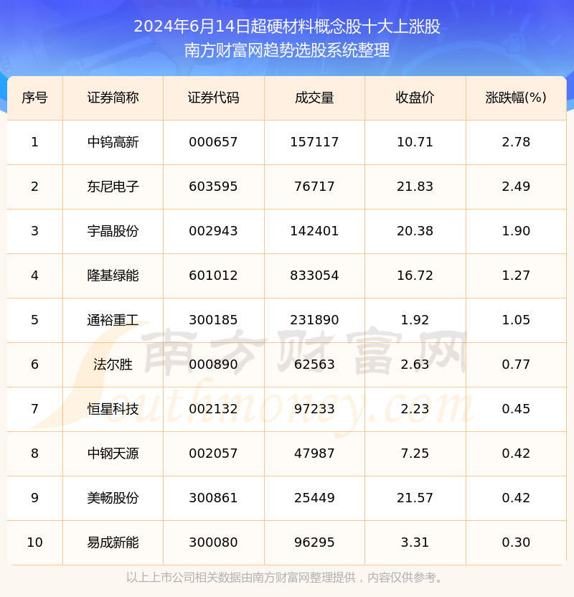
Task: Click change percent 1.90
Action: [x=516, y=231]
